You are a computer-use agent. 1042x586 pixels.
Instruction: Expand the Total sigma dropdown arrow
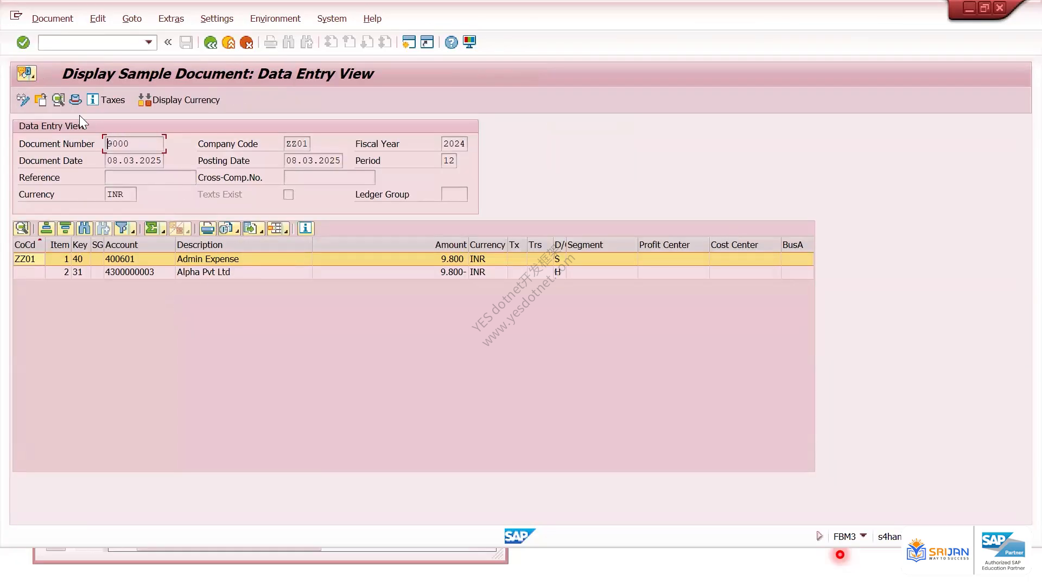[163, 231]
